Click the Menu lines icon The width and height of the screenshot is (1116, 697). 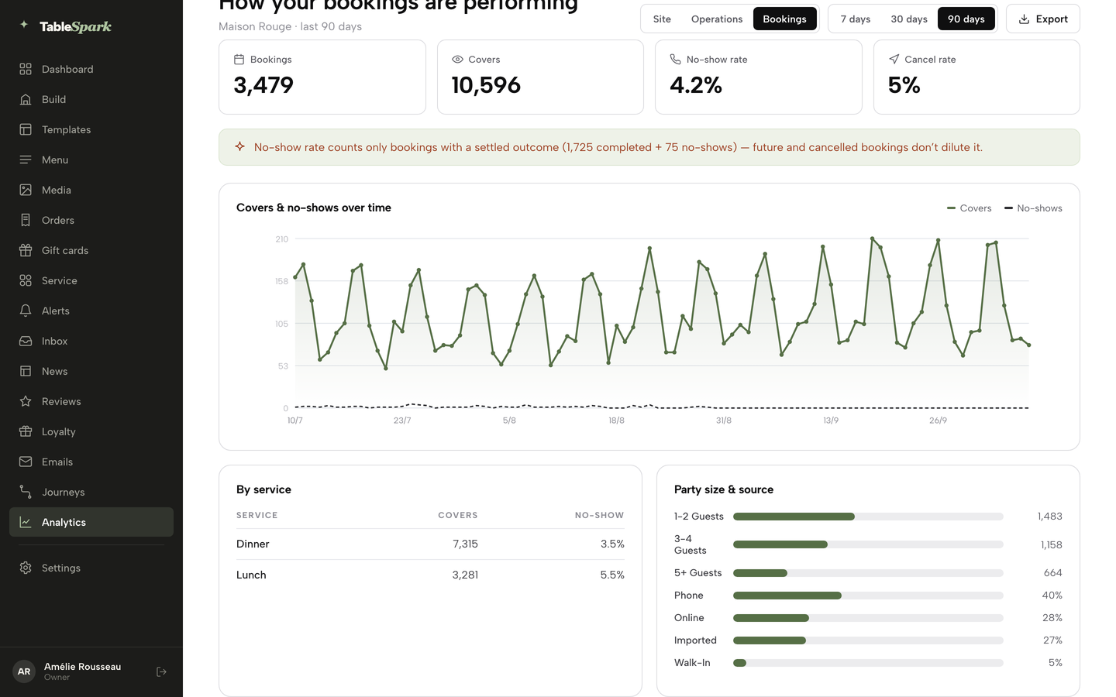(26, 160)
